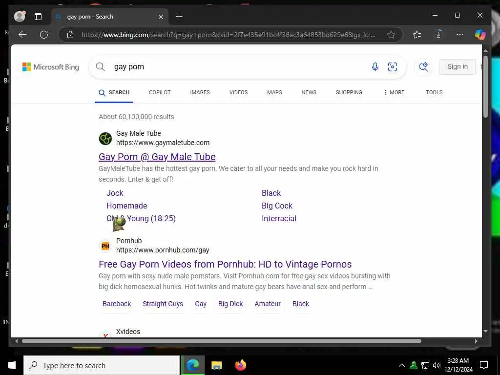500x375 pixels.
Task: Switch to the SHOPPING tab
Action: tap(349, 92)
